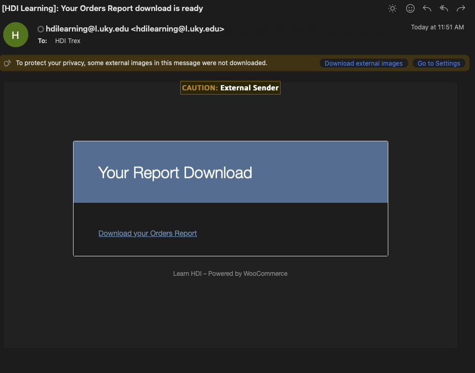
Task: Toggle the light background (sun) icon
Action: point(392,8)
